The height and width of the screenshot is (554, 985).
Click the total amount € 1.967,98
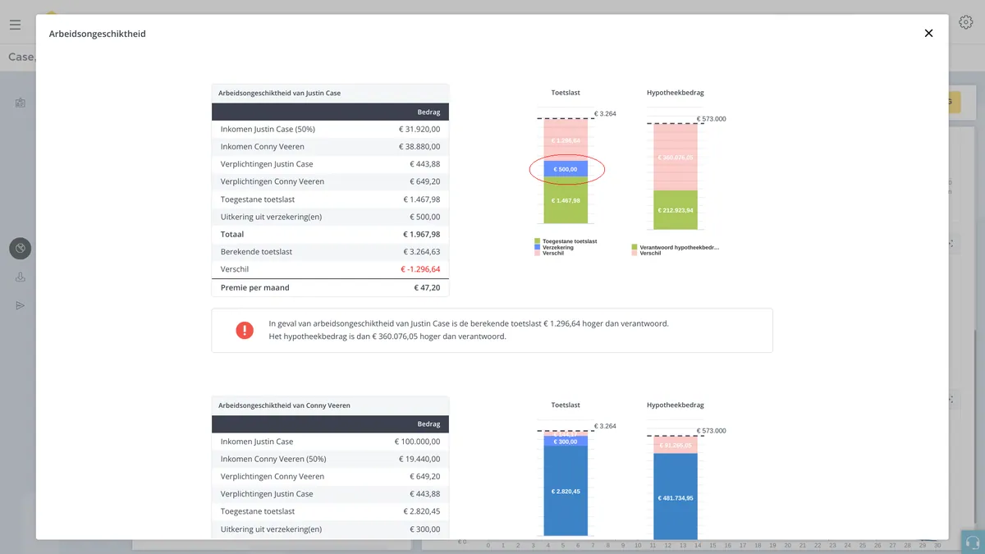pos(422,235)
